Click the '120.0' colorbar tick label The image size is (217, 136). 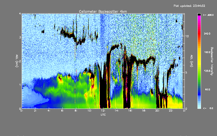tap(207, 71)
